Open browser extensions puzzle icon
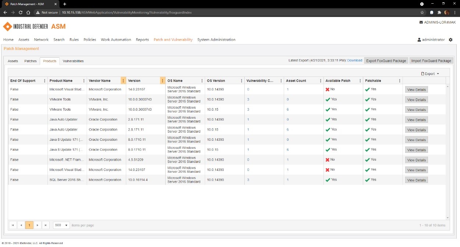The width and height of the screenshot is (460, 247). (439, 12)
